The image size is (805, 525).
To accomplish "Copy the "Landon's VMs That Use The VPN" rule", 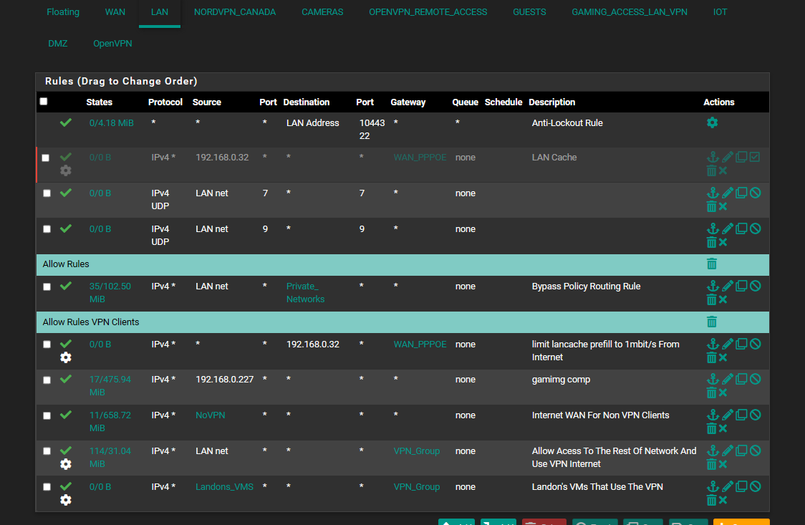I will (x=741, y=486).
